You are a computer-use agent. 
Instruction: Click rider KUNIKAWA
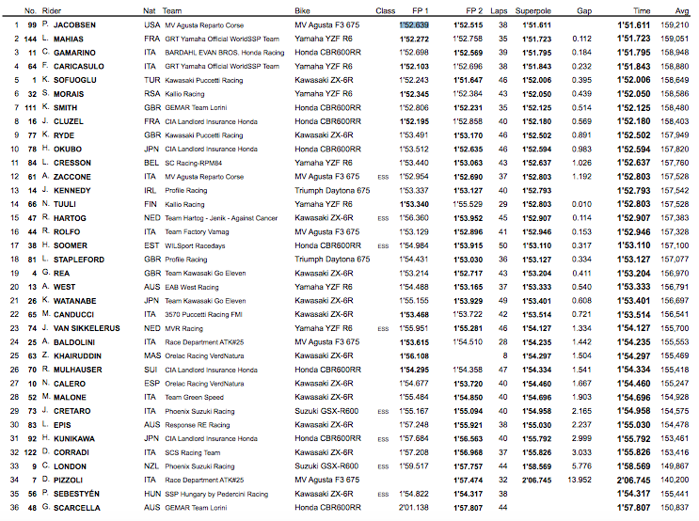tap(74, 439)
